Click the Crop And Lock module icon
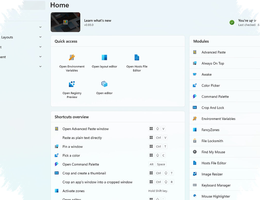This screenshot has width=260, height=200. [195, 107]
